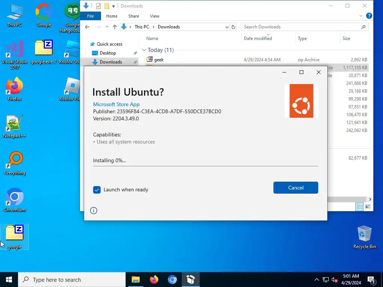The height and width of the screenshot is (287, 383).
Task: Open Roblox Player desktop shortcut
Action: 71,89
